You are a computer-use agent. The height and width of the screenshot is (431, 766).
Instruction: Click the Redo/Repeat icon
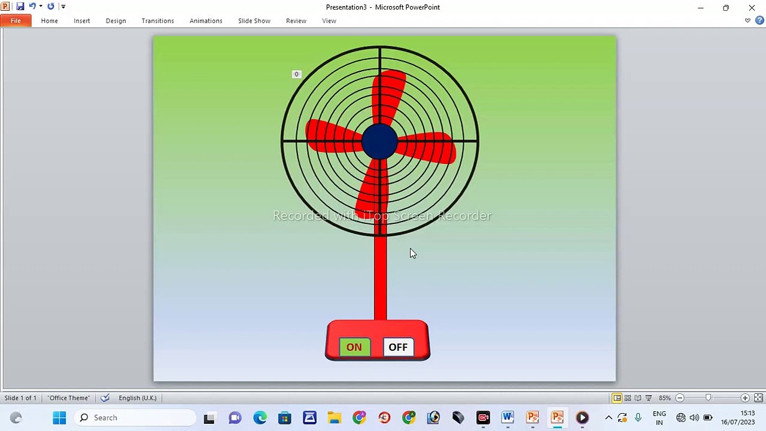pyautogui.click(x=50, y=7)
